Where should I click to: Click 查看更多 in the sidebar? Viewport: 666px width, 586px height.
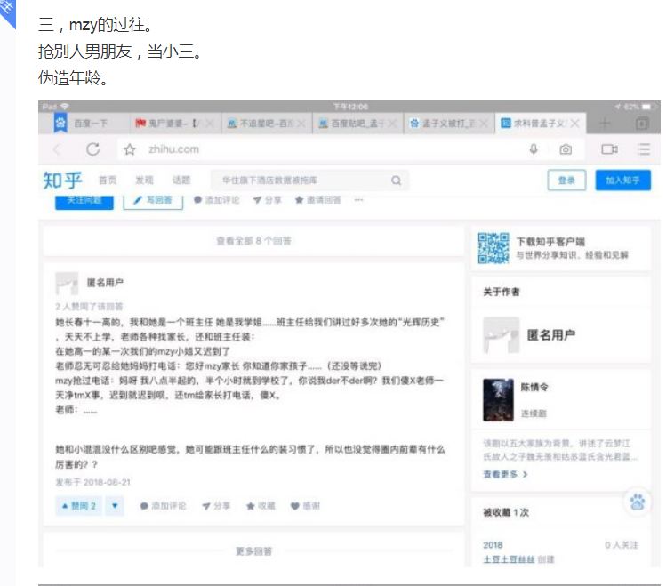tap(505, 474)
